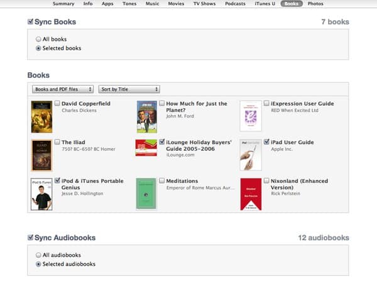Check How Much for Just the Planet?
Screen dimensions: 377x281
[162, 103]
